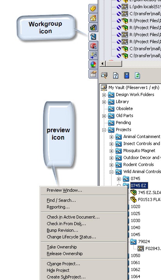This screenshot has height=280, width=161.
Task: Expand the Old Parts folder node
Action: pyautogui.click(x=104, y=116)
